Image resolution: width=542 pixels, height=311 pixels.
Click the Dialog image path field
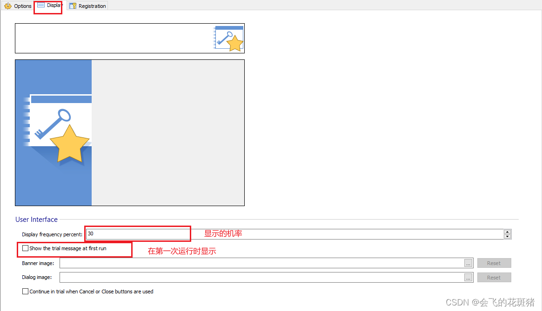point(261,277)
